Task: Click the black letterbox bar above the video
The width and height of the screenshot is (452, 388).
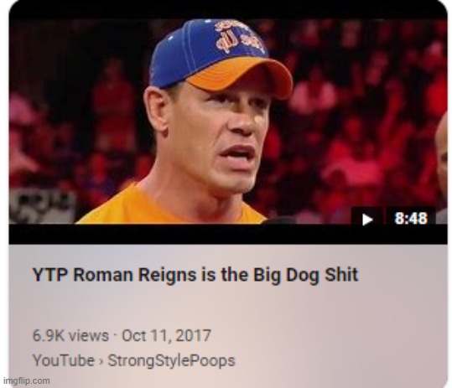Action: 228,12
